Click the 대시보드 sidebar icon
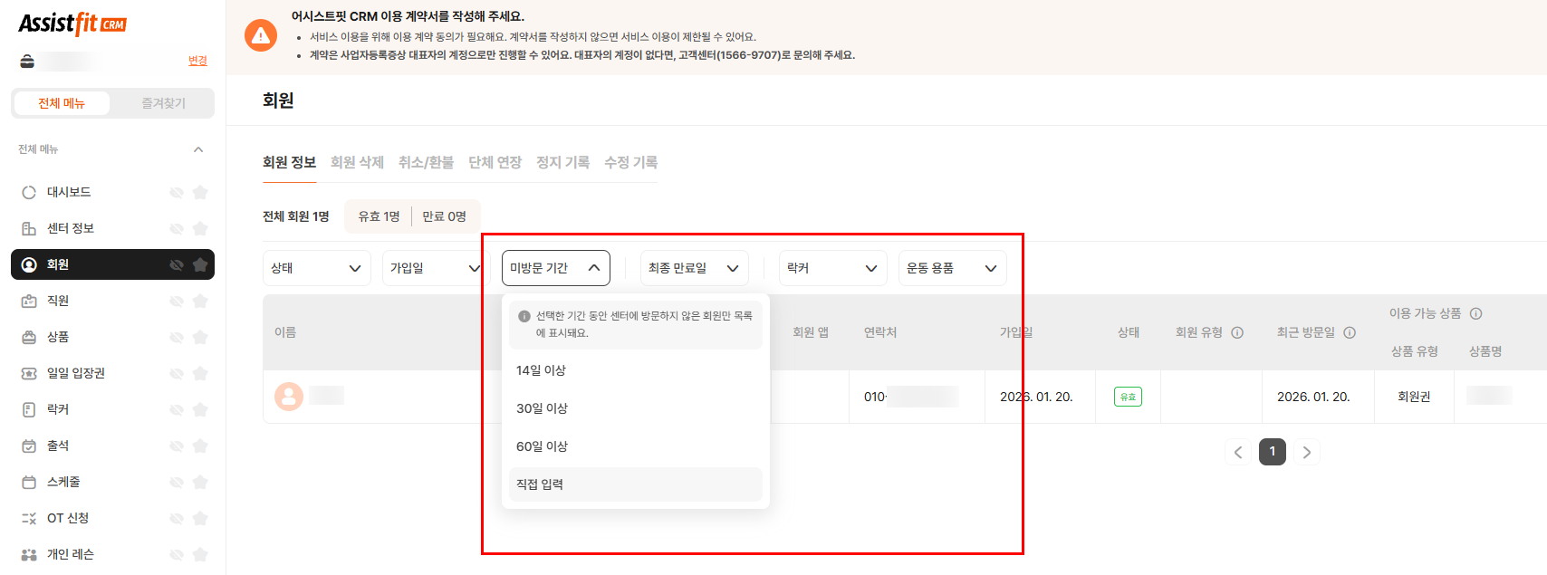 click(29, 192)
